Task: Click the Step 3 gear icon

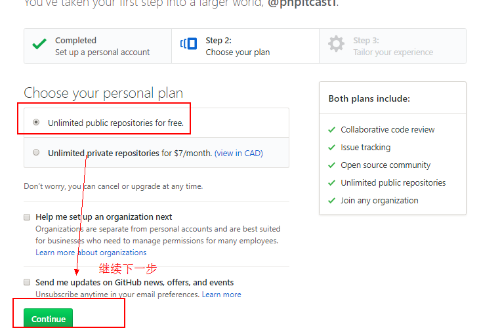Action: point(336,45)
